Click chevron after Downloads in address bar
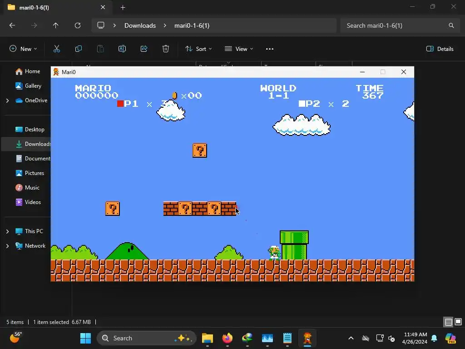465x349 pixels. pyautogui.click(x=165, y=25)
